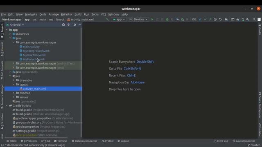Image resolution: width=262 pixels, height=147 pixels.
Task: Click the layout breadcrumb in navigation bar
Action: (60, 20)
